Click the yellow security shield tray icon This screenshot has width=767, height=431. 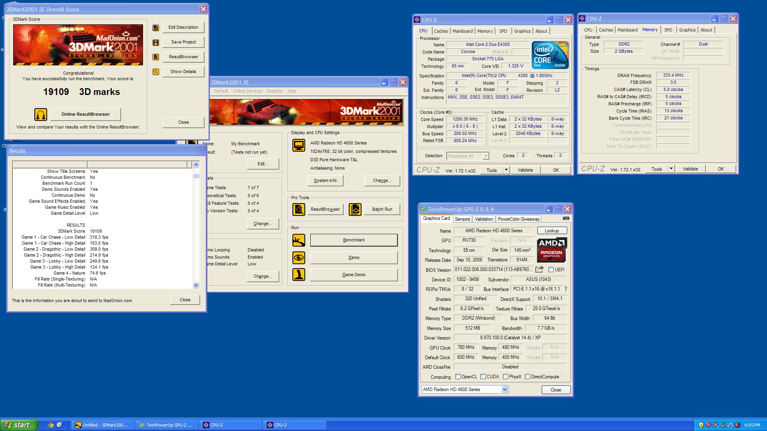pyautogui.click(x=701, y=425)
